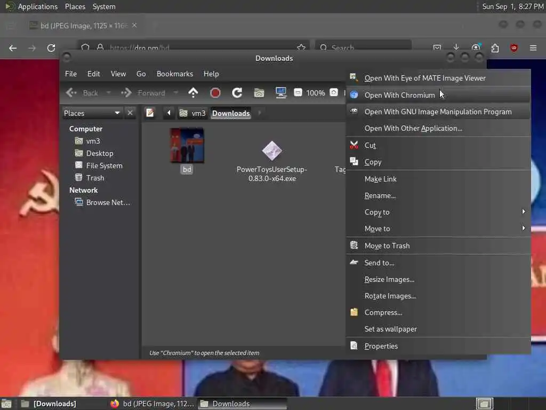Choose Open With Eye of MATE Image Viewer
This screenshot has width=546, height=410.
[x=438, y=78]
